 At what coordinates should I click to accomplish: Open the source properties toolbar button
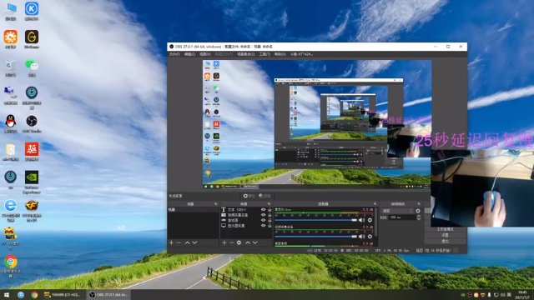coord(249,196)
